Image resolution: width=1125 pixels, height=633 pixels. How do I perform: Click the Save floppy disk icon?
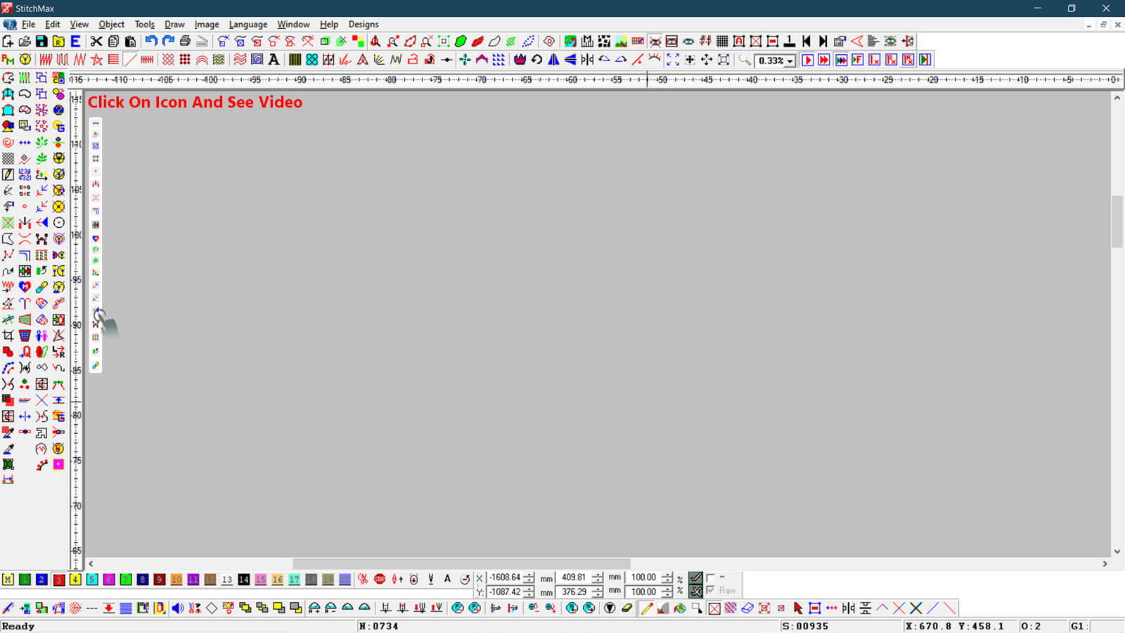tap(41, 41)
